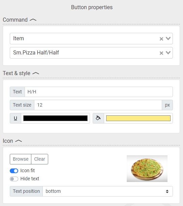Image resolution: width=183 pixels, height=206 pixels.
Task: Click the paint bucket fill icon
Action: click(x=98, y=118)
